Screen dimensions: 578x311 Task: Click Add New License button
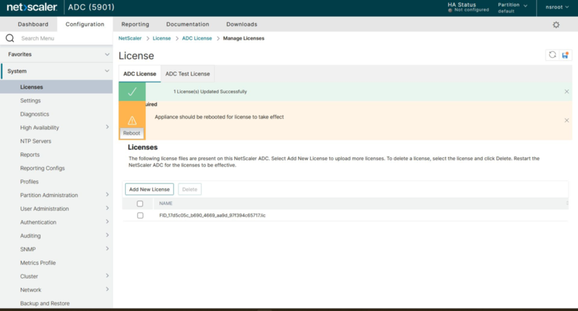pyautogui.click(x=150, y=189)
